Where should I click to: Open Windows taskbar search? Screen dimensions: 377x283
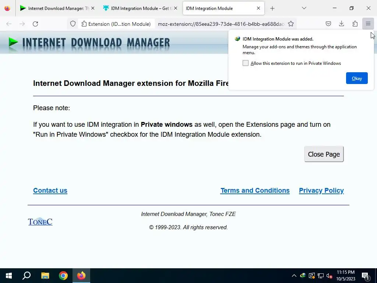tap(27, 276)
